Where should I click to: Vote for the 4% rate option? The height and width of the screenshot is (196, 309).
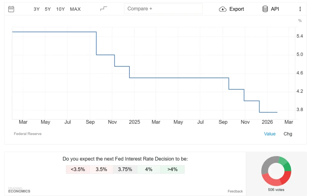(148, 169)
